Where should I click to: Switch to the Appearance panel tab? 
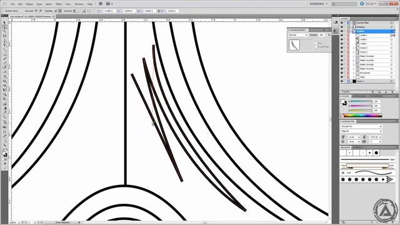coord(359,96)
